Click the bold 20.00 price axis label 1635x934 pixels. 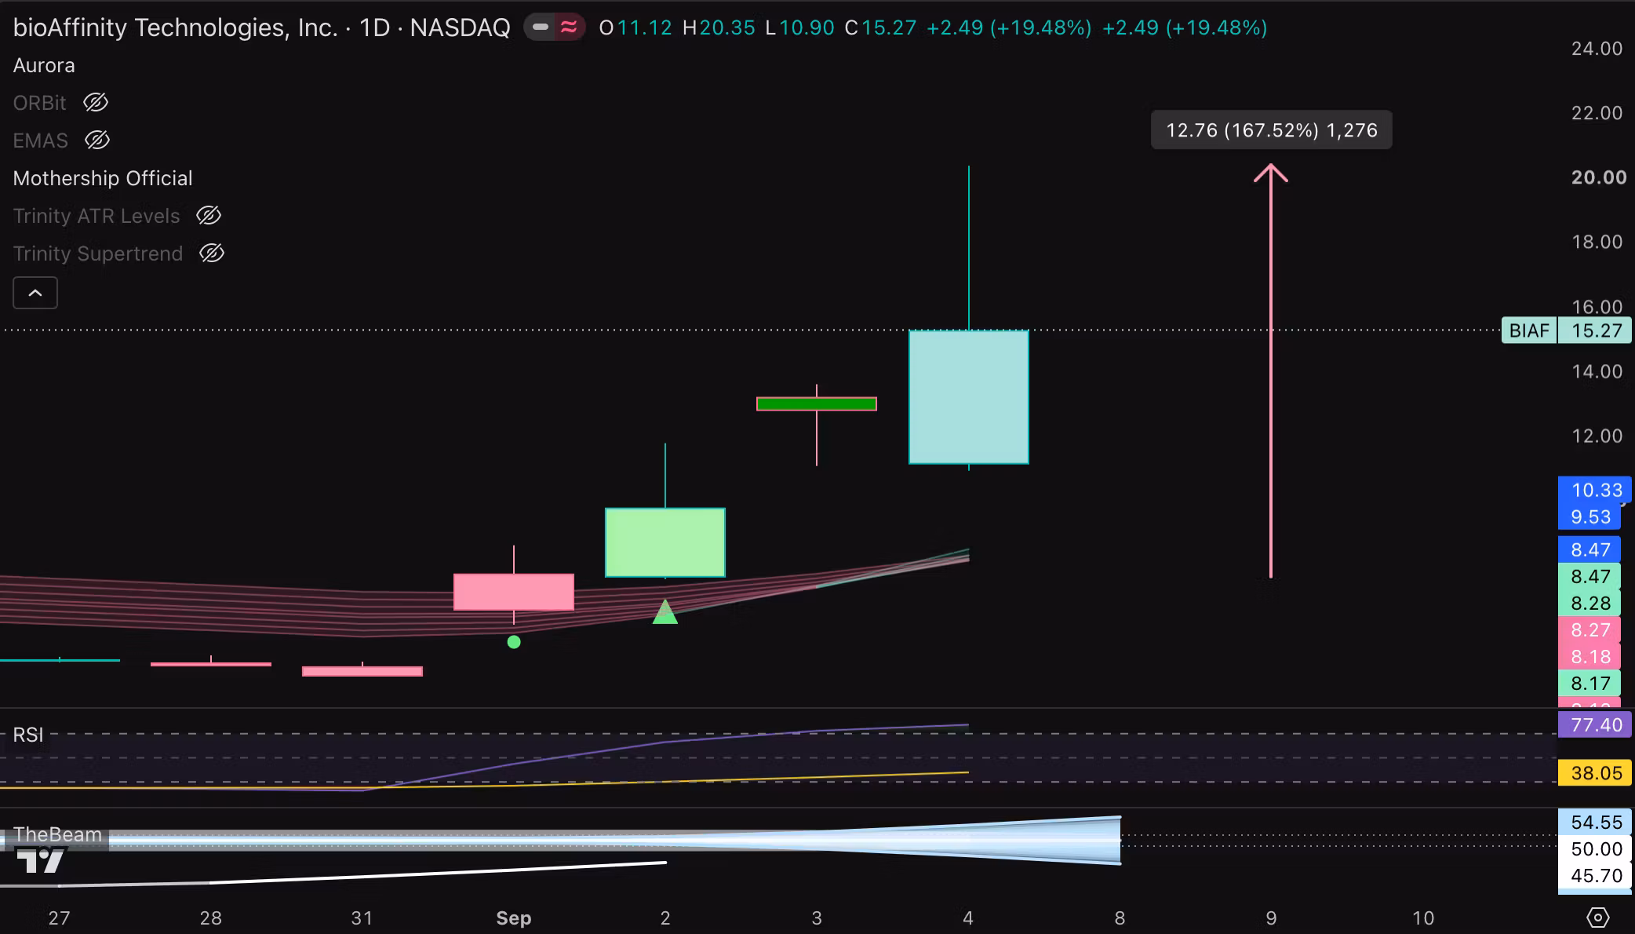(x=1598, y=177)
